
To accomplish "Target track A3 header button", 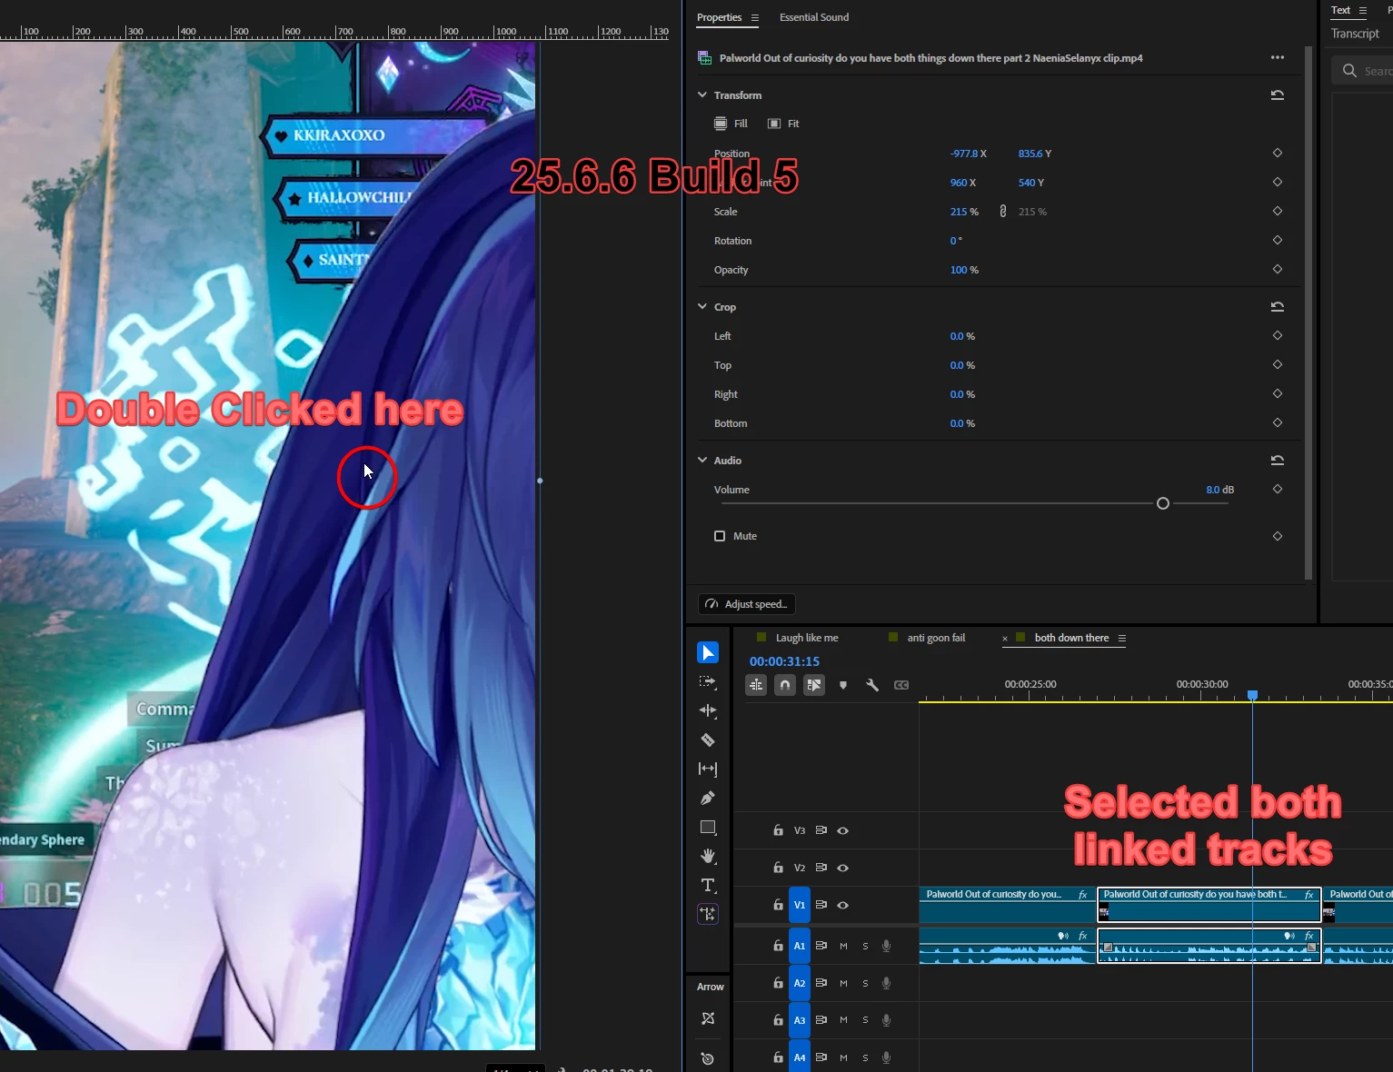I will (800, 1020).
